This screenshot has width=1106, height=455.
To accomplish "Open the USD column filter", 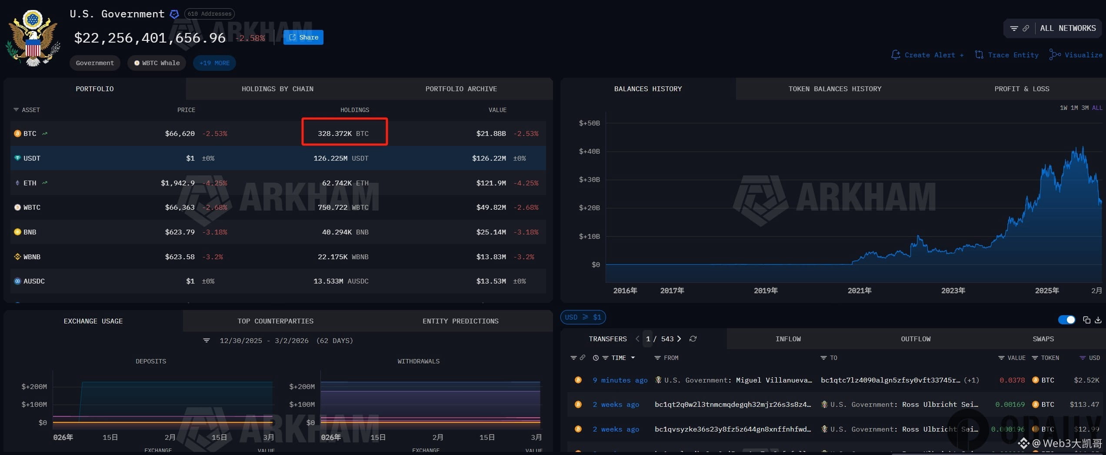I will tap(1083, 358).
